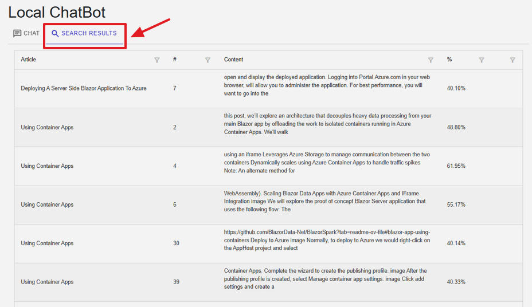
Task: Open the # column filter icon
Action: pos(208,60)
